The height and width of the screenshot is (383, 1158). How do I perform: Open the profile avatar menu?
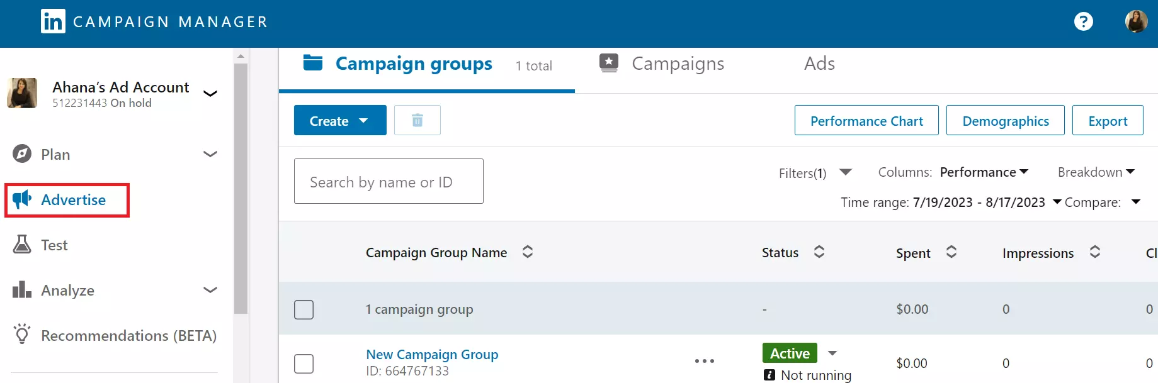tap(1136, 21)
